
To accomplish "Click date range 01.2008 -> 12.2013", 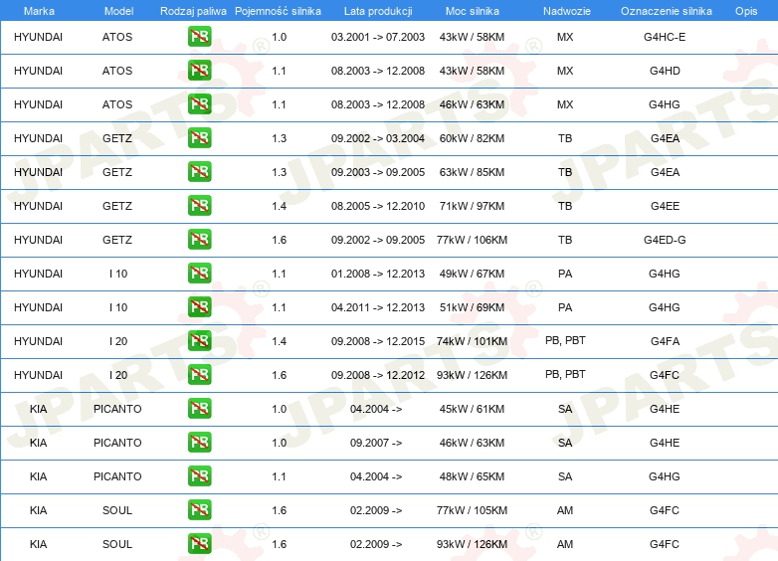I will (x=378, y=274).
